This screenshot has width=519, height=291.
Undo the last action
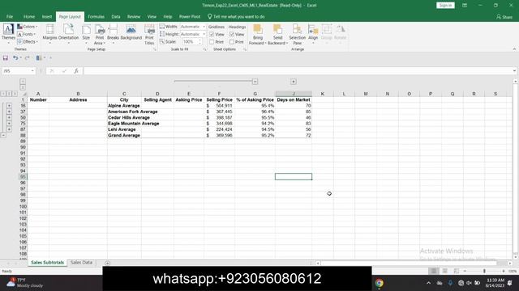tap(15, 58)
